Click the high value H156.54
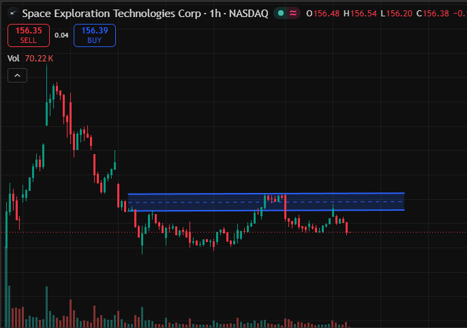This screenshot has height=328, width=467. pyautogui.click(x=360, y=14)
